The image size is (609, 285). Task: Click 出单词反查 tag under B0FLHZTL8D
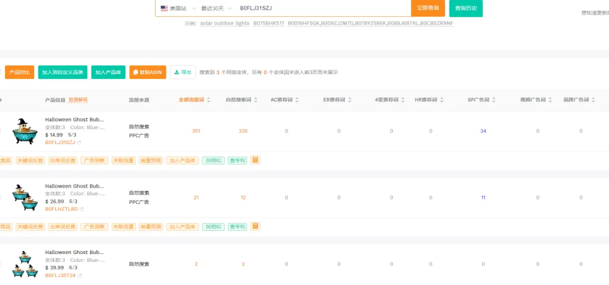coord(63,227)
